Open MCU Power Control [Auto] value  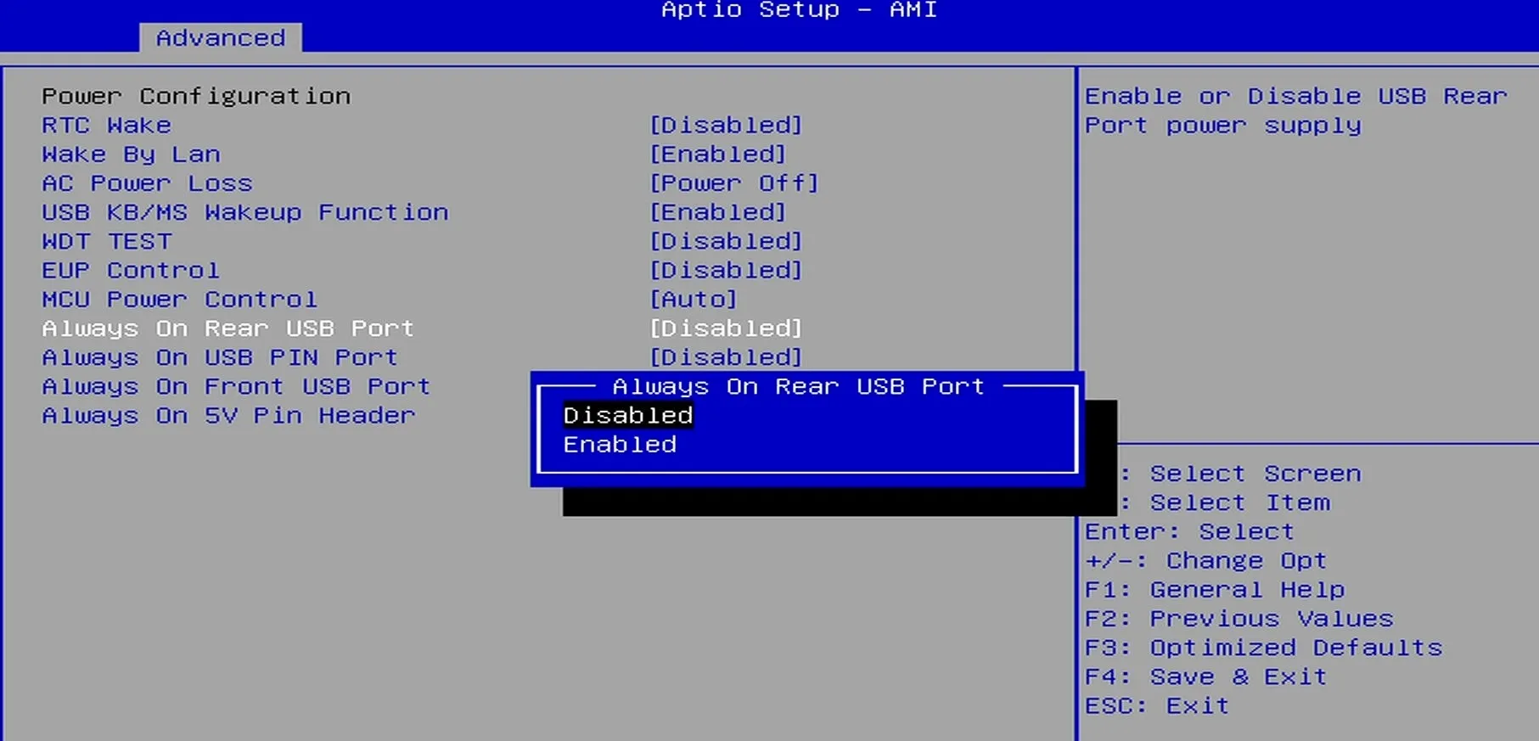click(x=694, y=300)
